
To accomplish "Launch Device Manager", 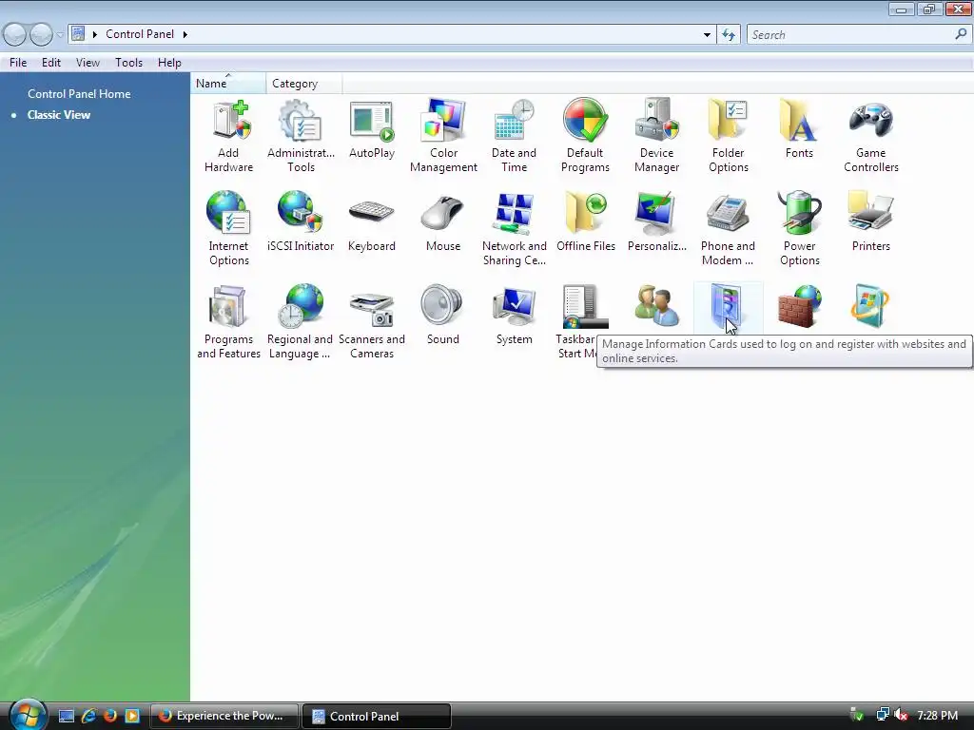I will coord(656,135).
